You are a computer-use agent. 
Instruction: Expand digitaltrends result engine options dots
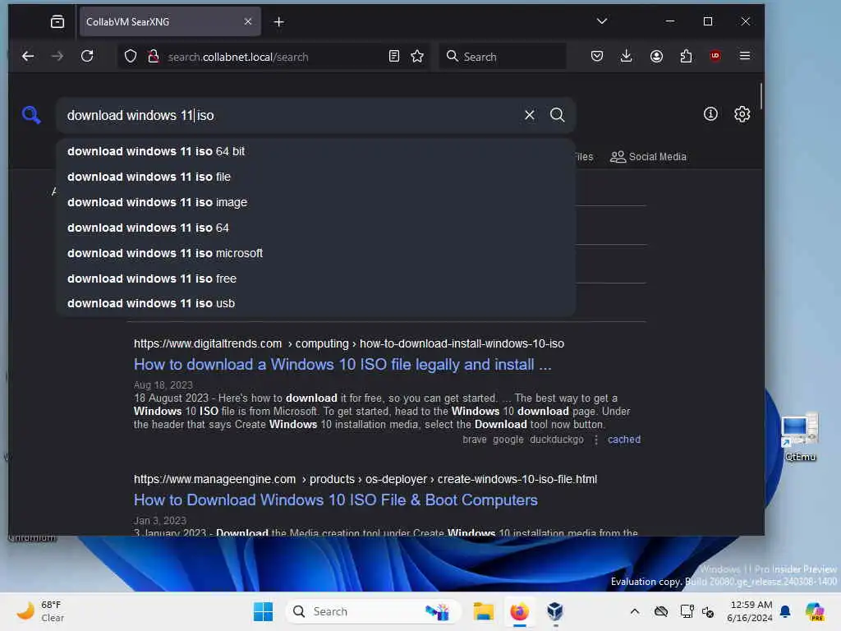pos(595,440)
